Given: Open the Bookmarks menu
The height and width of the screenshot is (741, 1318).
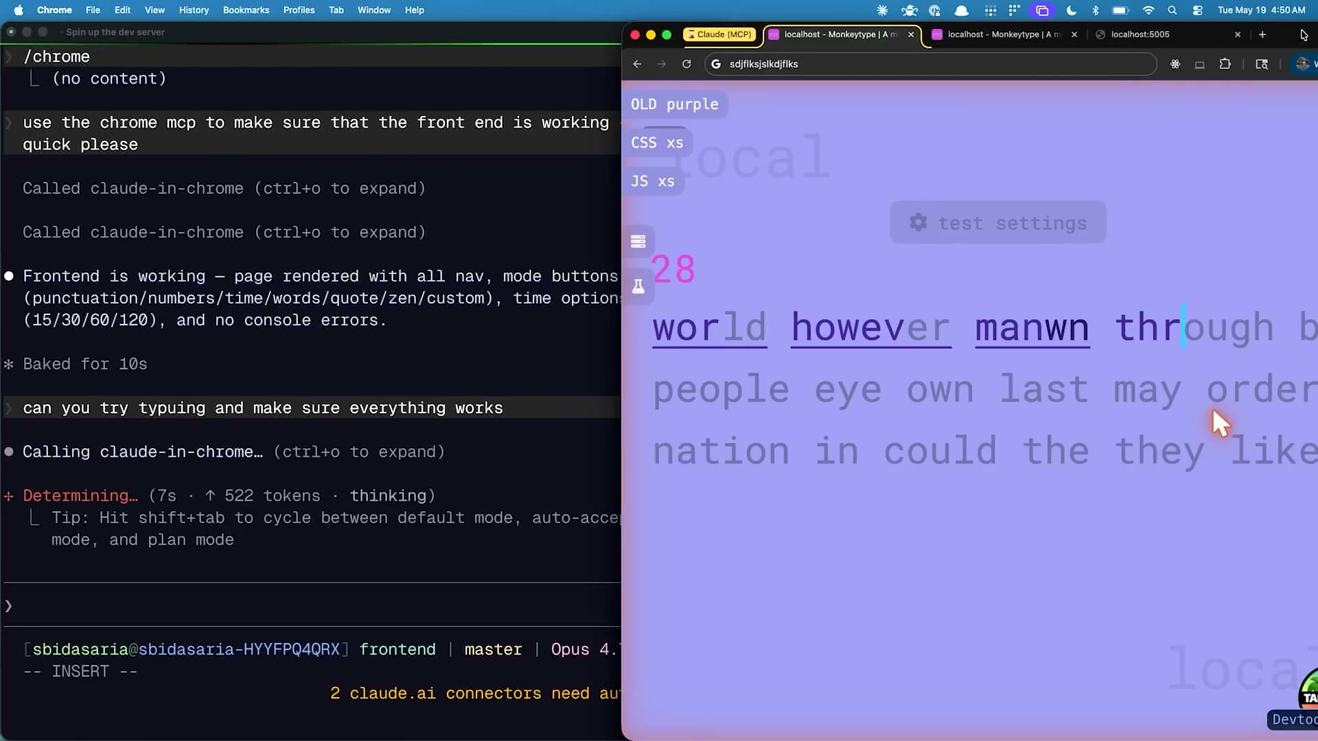Looking at the screenshot, I should coord(246,10).
